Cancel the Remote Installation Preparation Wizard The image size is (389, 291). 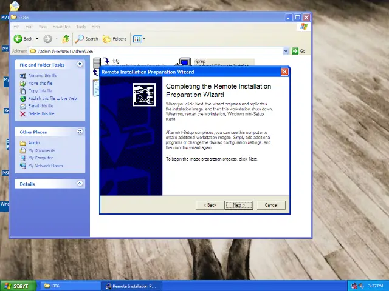tap(271, 205)
